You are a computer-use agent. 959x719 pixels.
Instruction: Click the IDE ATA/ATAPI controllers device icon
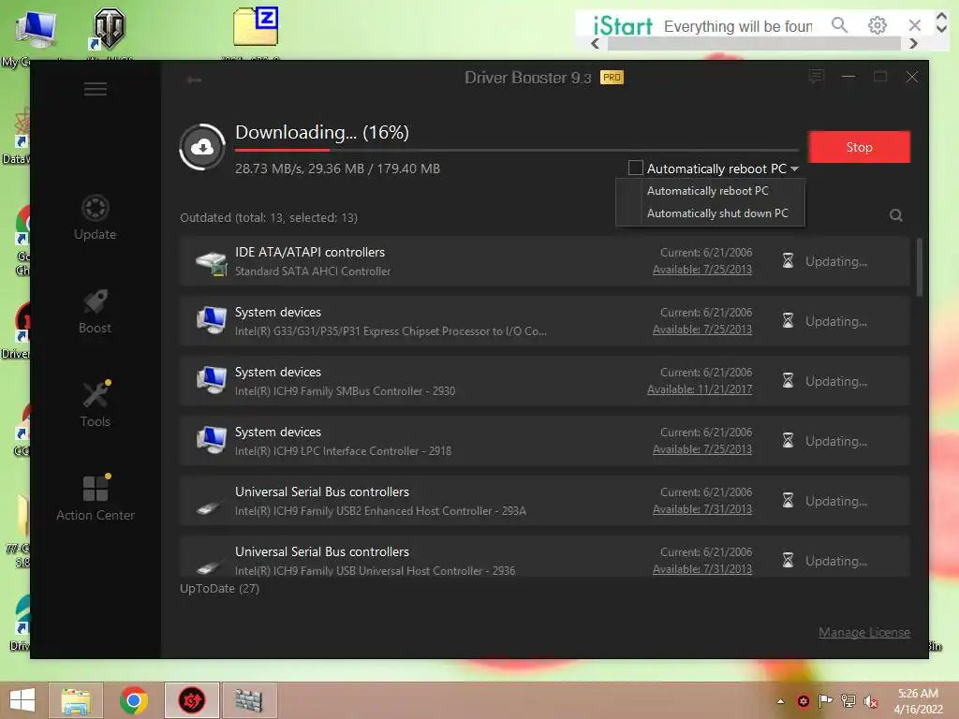point(211,262)
